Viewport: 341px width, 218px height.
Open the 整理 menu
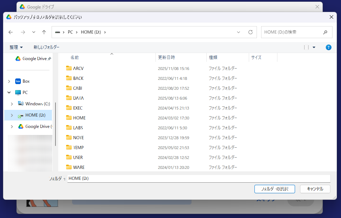(x=16, y=47)
